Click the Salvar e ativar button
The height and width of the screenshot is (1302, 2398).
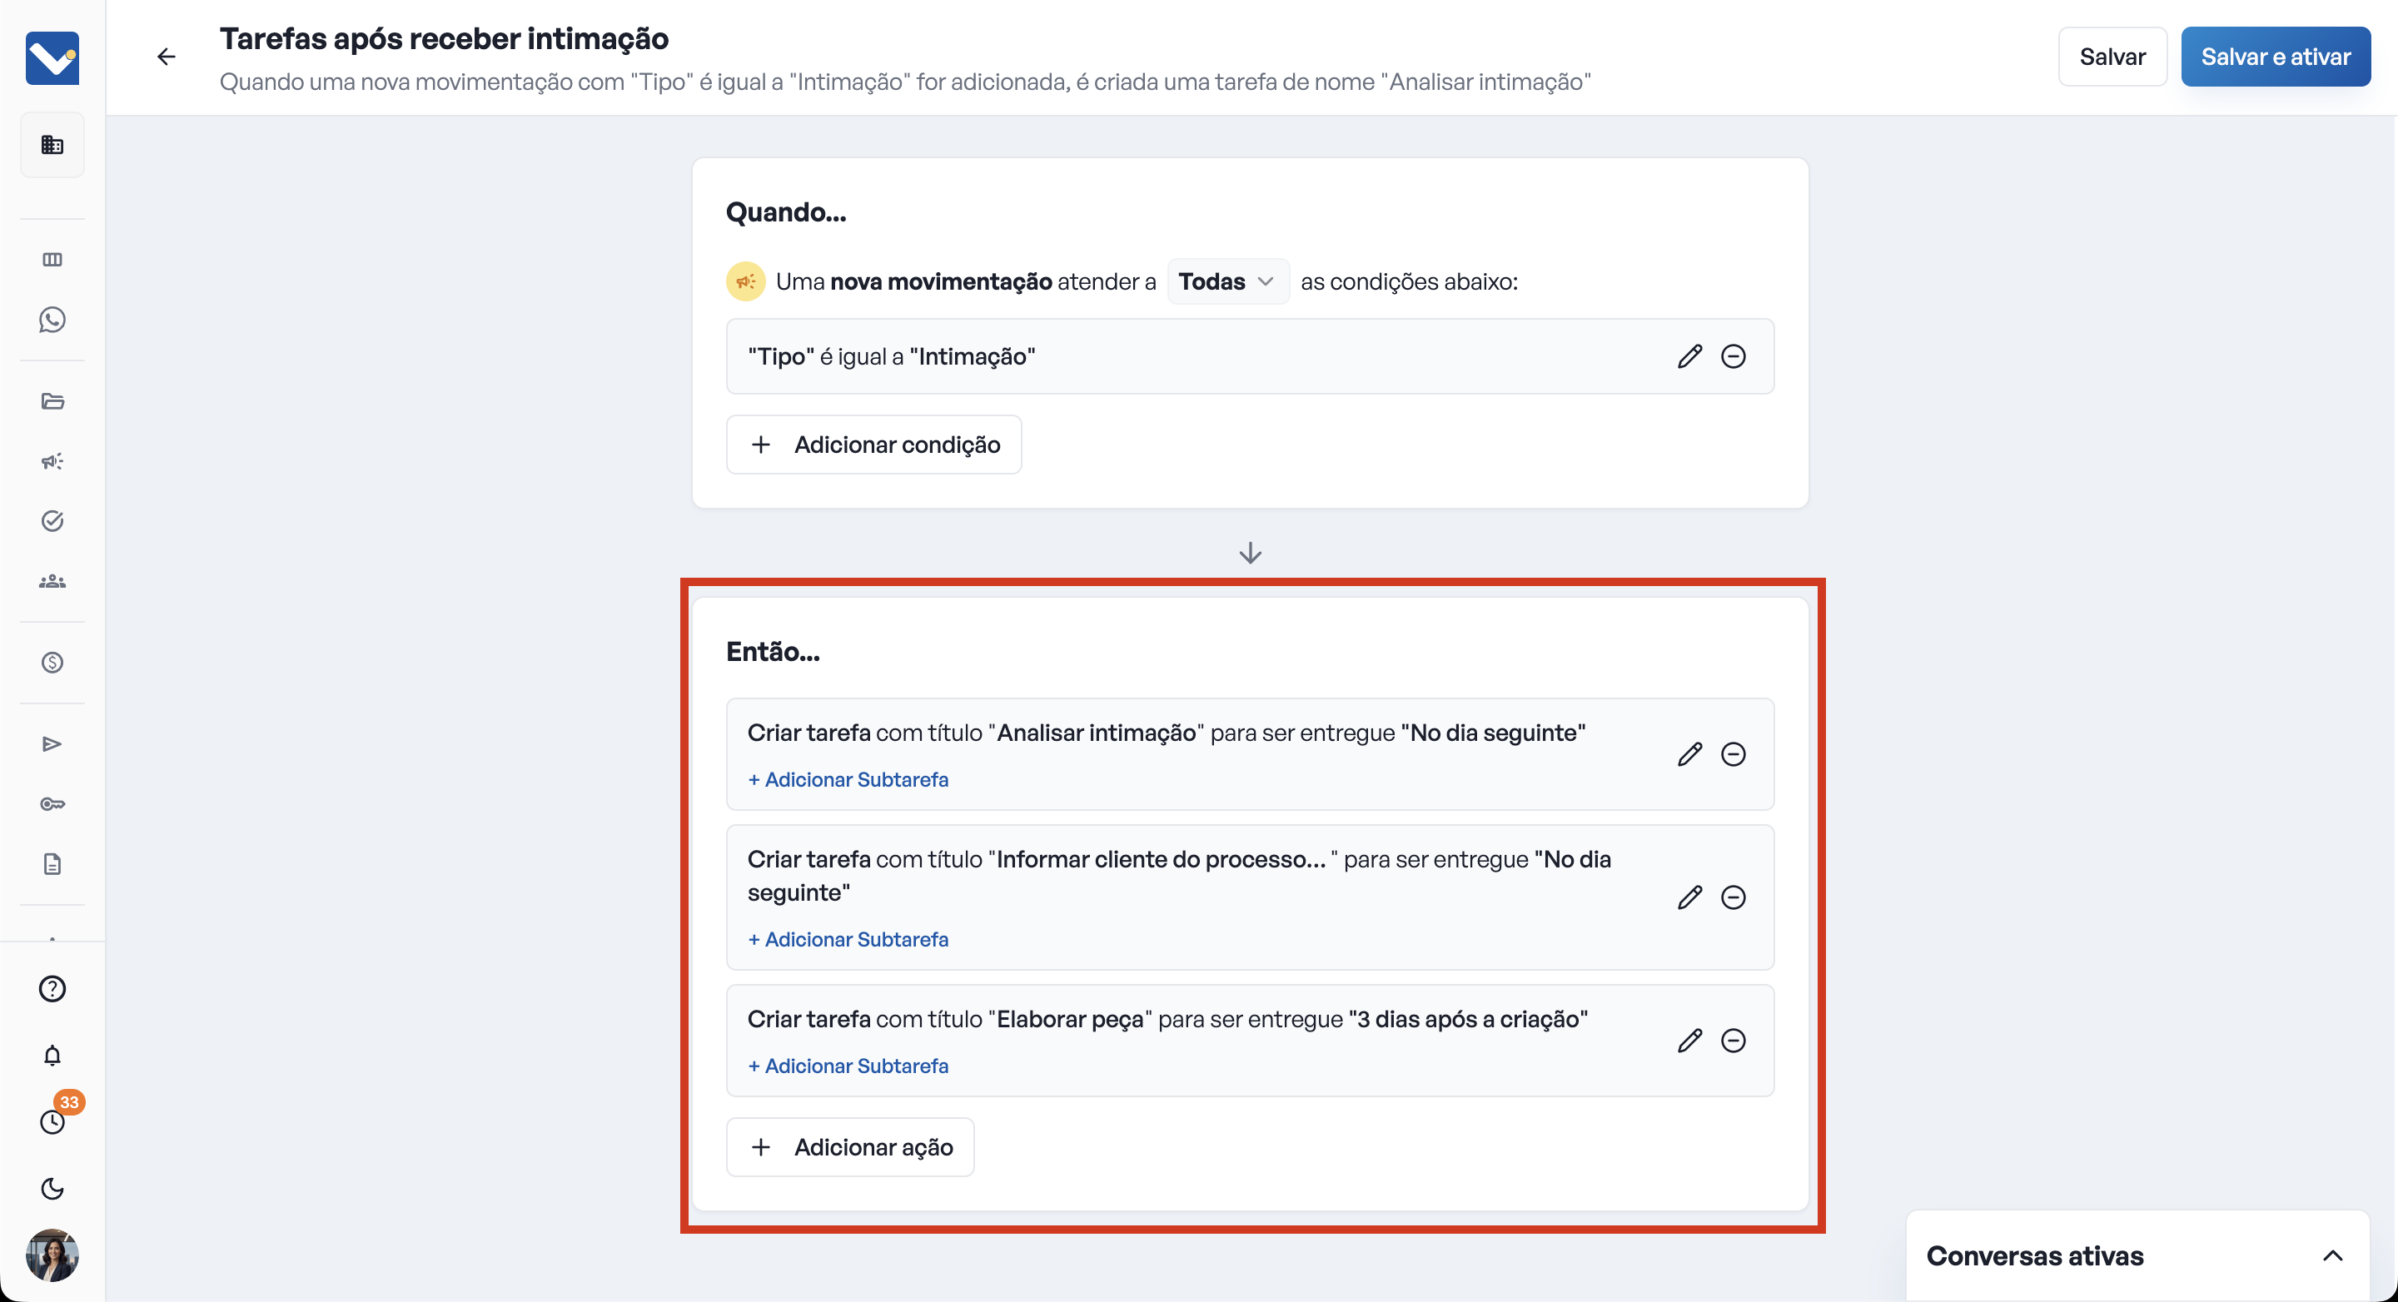[2275, 57]
